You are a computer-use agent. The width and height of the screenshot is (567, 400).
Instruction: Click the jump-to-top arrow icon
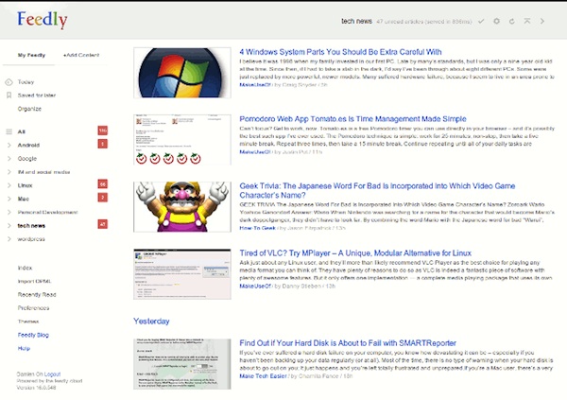coord(527,21)
